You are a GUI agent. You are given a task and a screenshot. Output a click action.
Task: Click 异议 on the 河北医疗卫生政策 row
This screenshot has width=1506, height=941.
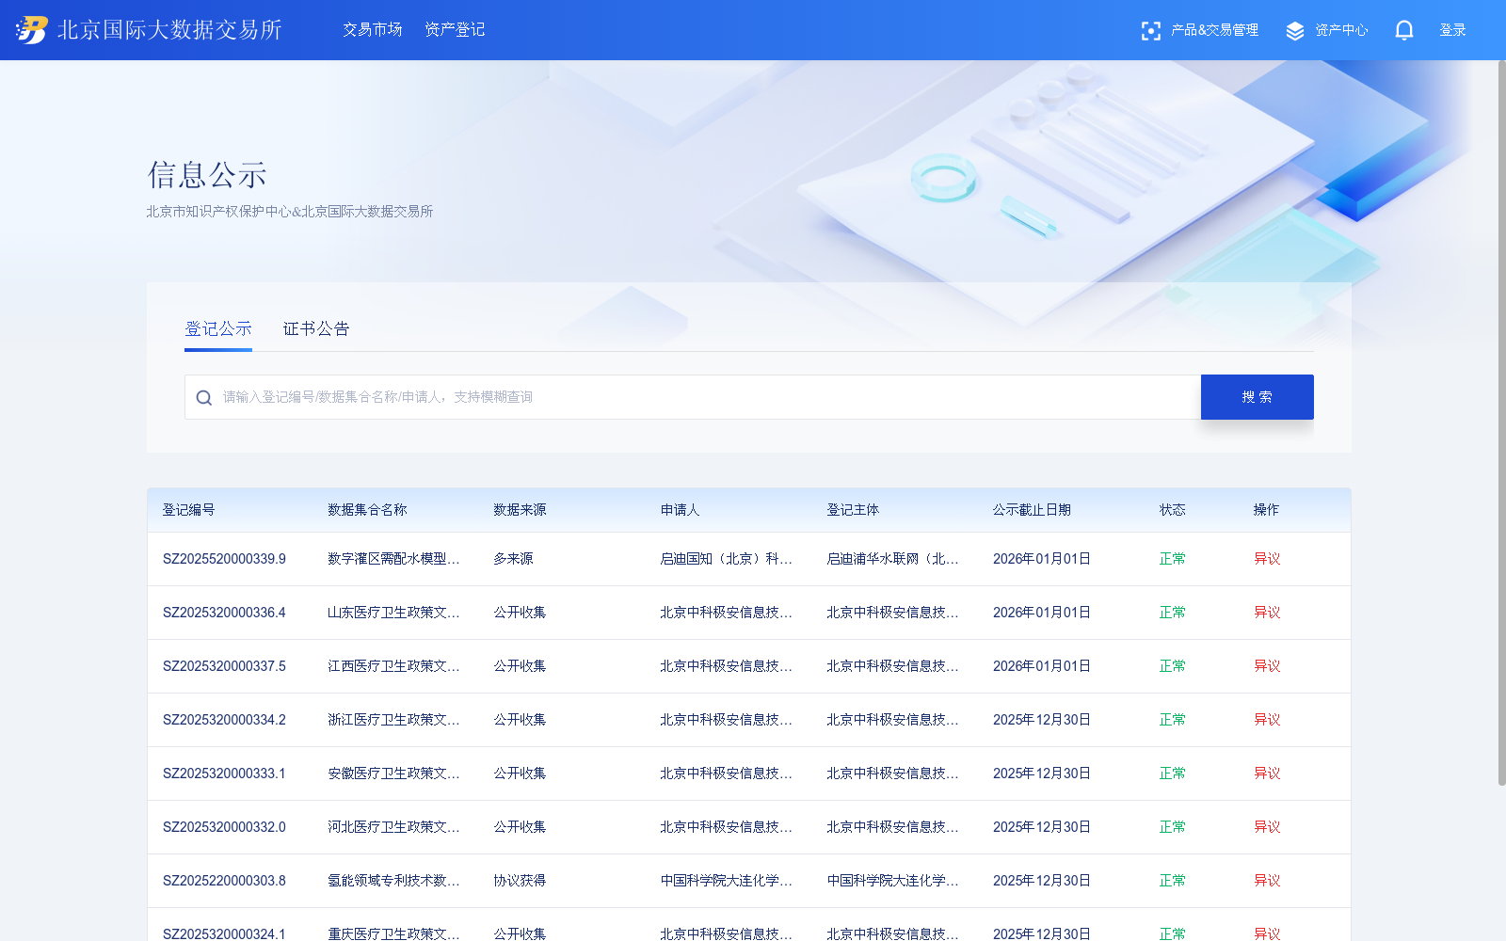coord(1268,827)
